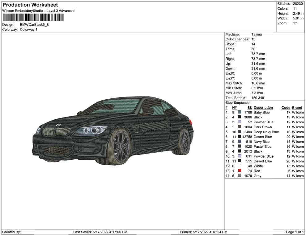Click the Description column header
306x235 pixels.
pyautogui.click(x=263, y=108)
